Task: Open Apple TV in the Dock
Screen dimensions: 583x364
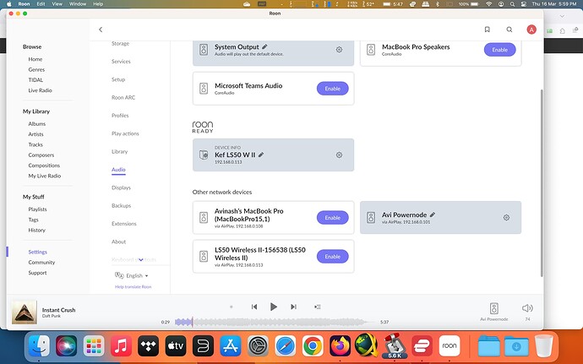Action: click(176, 345)
